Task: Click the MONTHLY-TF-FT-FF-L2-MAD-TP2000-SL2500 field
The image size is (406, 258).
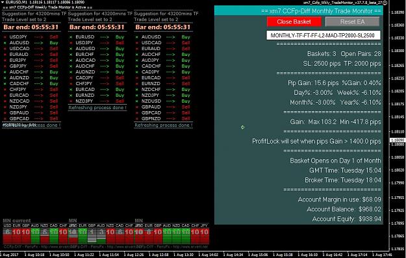Action: pos(323,36)
